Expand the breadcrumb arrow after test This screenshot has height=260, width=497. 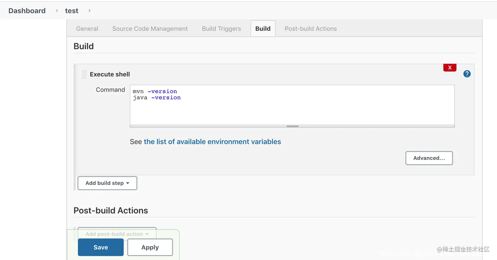point(89,10)
